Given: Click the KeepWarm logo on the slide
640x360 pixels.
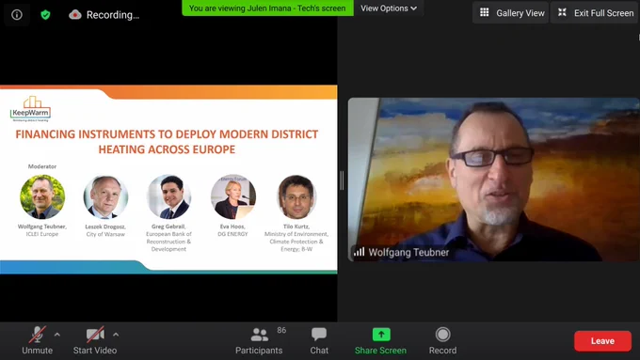Looking at the screenshot, I should click(31, 109).
